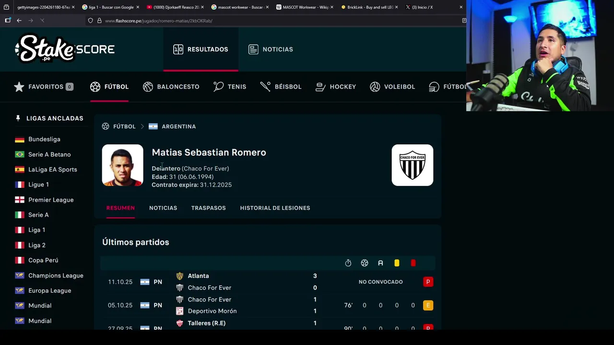Click the Argentina flag in breadcrumb

tap(153, 126)
